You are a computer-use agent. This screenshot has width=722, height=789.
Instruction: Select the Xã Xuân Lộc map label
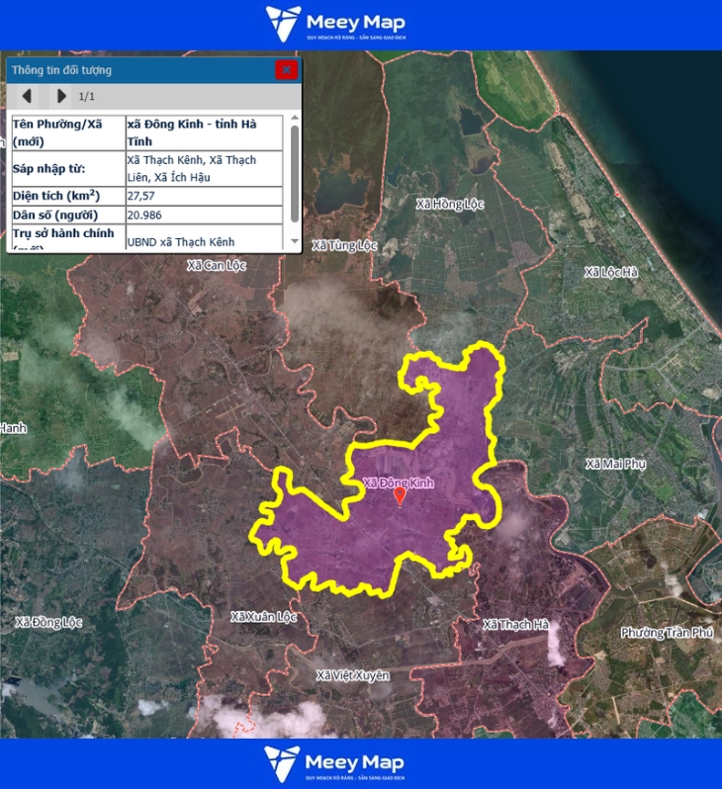(x=263, y=616)
